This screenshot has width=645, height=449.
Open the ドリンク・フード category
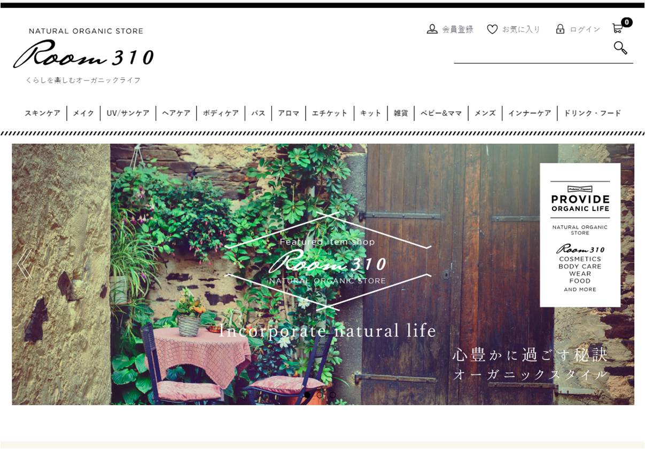pyautogui.click(x=592, y=113)
